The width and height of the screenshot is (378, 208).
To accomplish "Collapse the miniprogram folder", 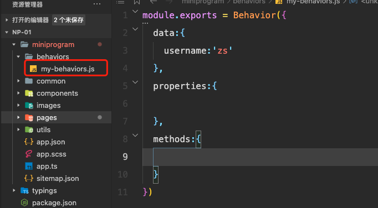I will [x=14, y=45].
